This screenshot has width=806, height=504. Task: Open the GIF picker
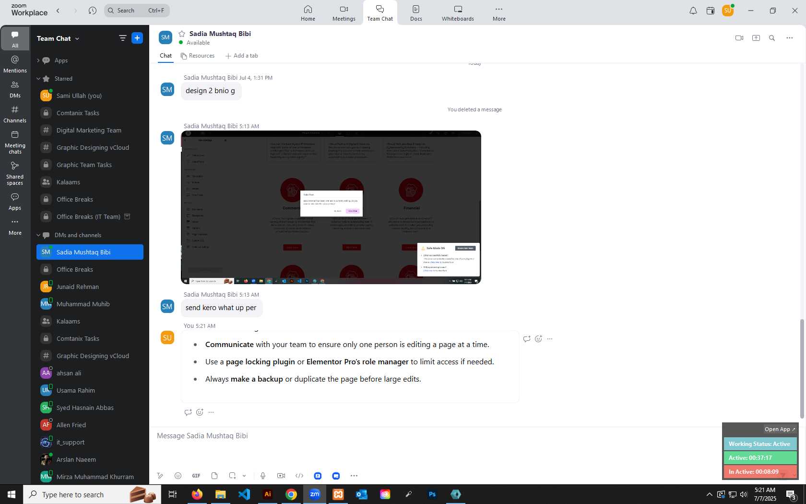[x=196, y=476]
